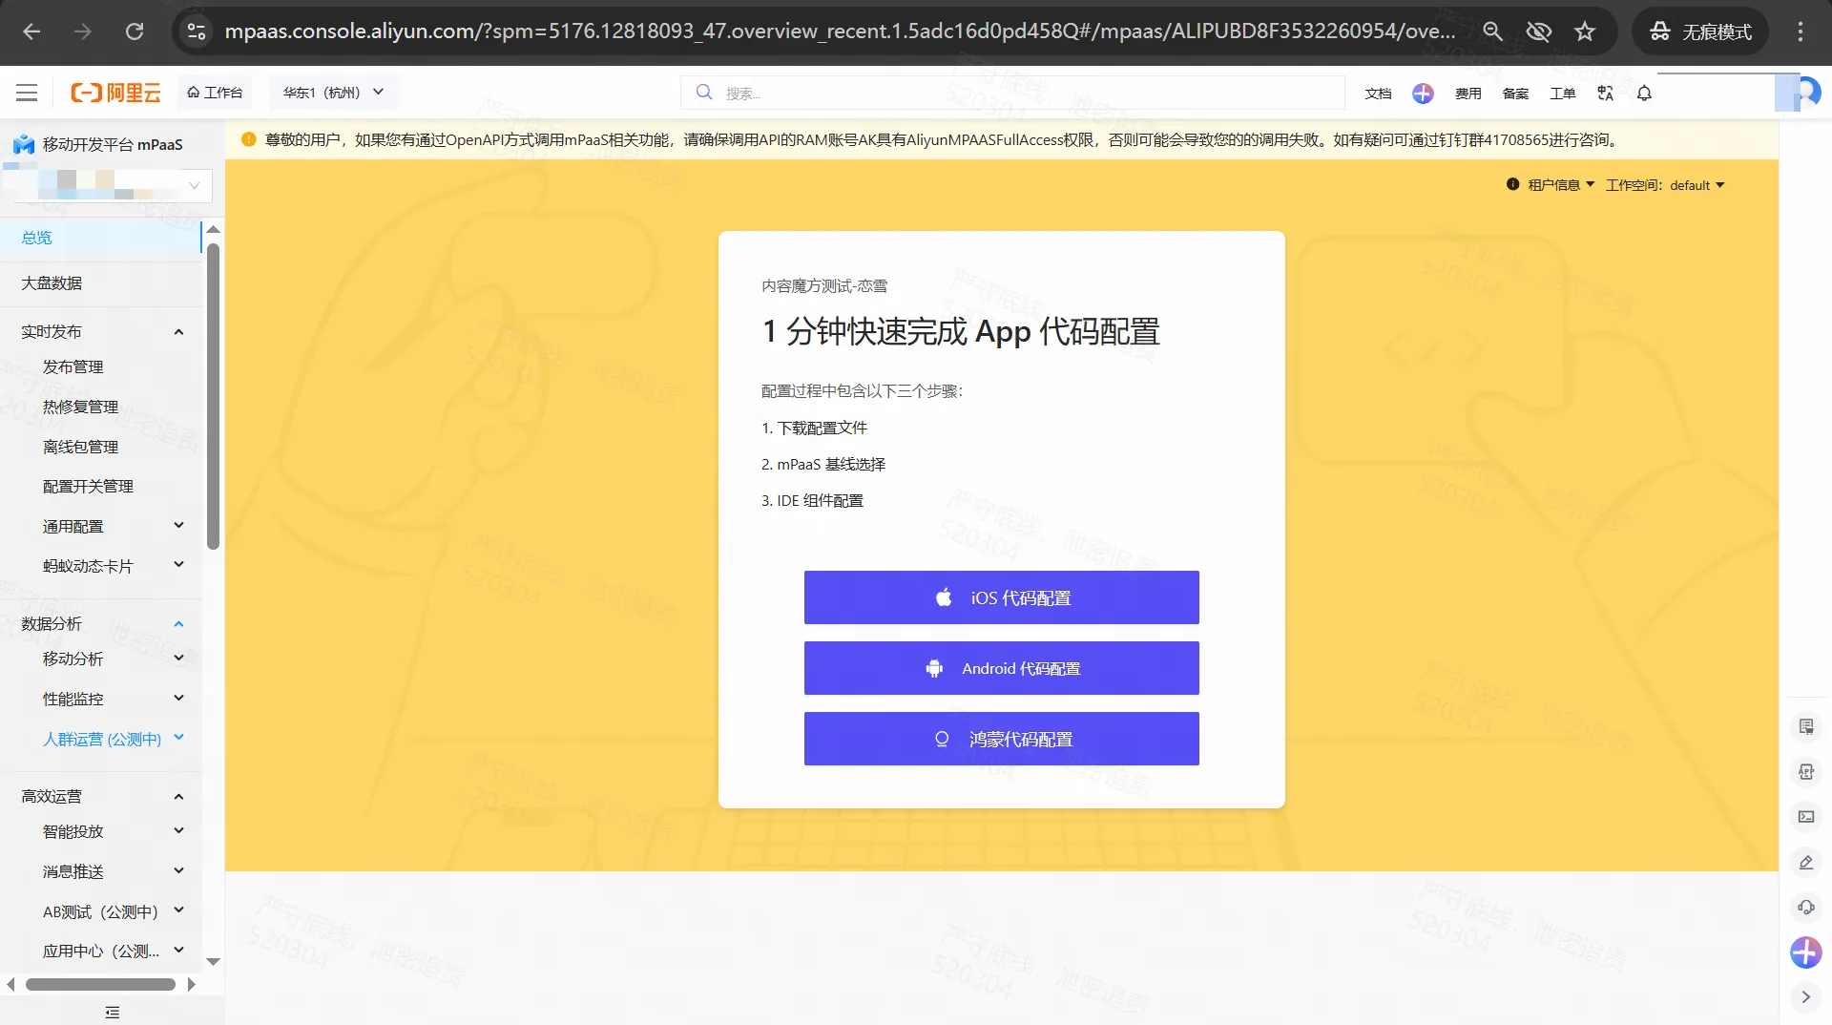The height and width of the screenshot is (1025, 1832).
Task: Open the hamburger navigation menu
Action: point(27,93)
